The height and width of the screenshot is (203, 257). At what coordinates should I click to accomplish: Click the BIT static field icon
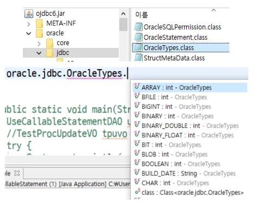click(137, 144)
